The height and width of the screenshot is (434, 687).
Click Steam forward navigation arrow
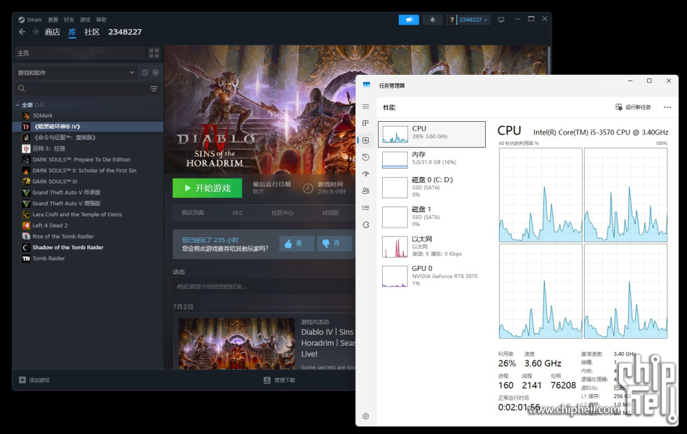[x=36, y=32]
